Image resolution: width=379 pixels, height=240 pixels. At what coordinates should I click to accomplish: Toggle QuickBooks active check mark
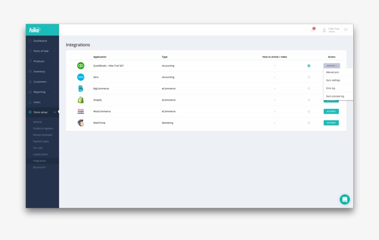(x=309, y=66)
